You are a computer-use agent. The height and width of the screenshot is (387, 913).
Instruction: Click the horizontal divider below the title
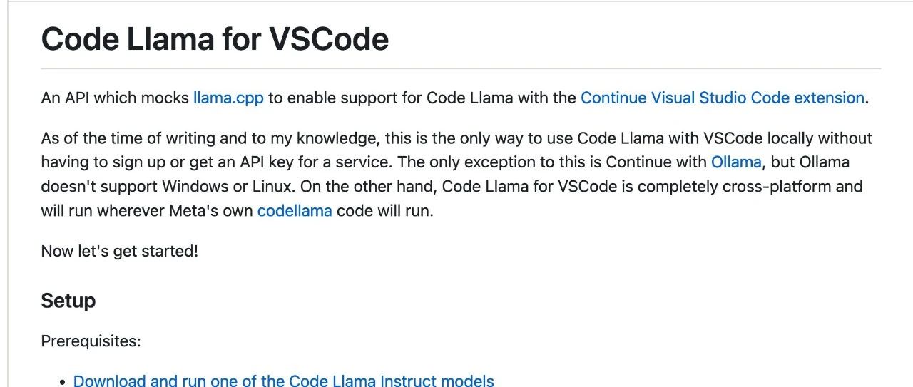(461, 69)
